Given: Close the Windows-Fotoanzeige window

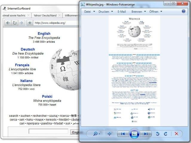Looking at the screenshot, I should (182, 4).
